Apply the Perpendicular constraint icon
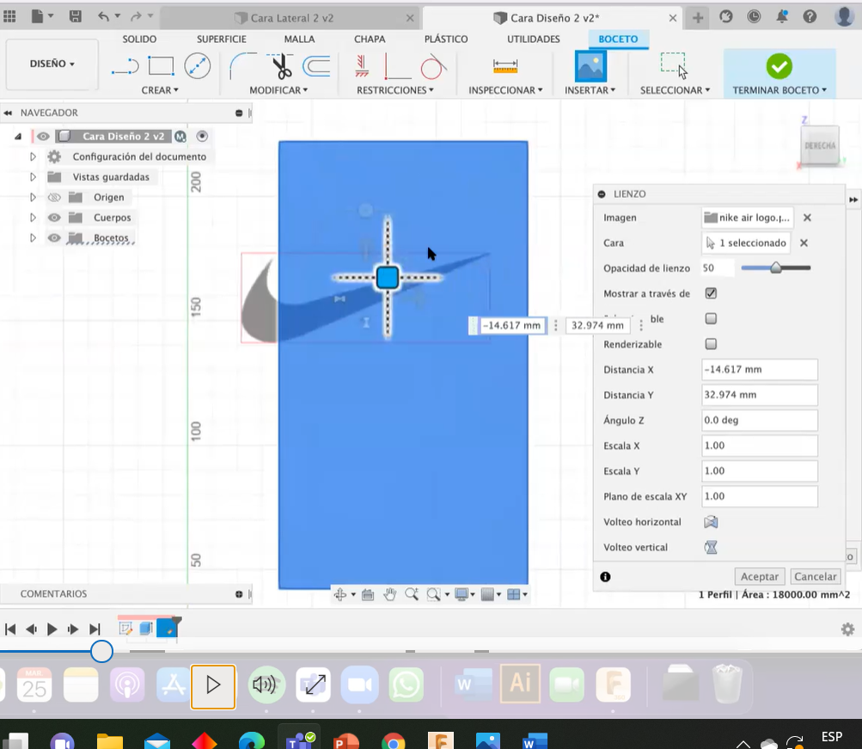Image resolution: width=862 pixels, height=749 pixels. click(396, 66)
